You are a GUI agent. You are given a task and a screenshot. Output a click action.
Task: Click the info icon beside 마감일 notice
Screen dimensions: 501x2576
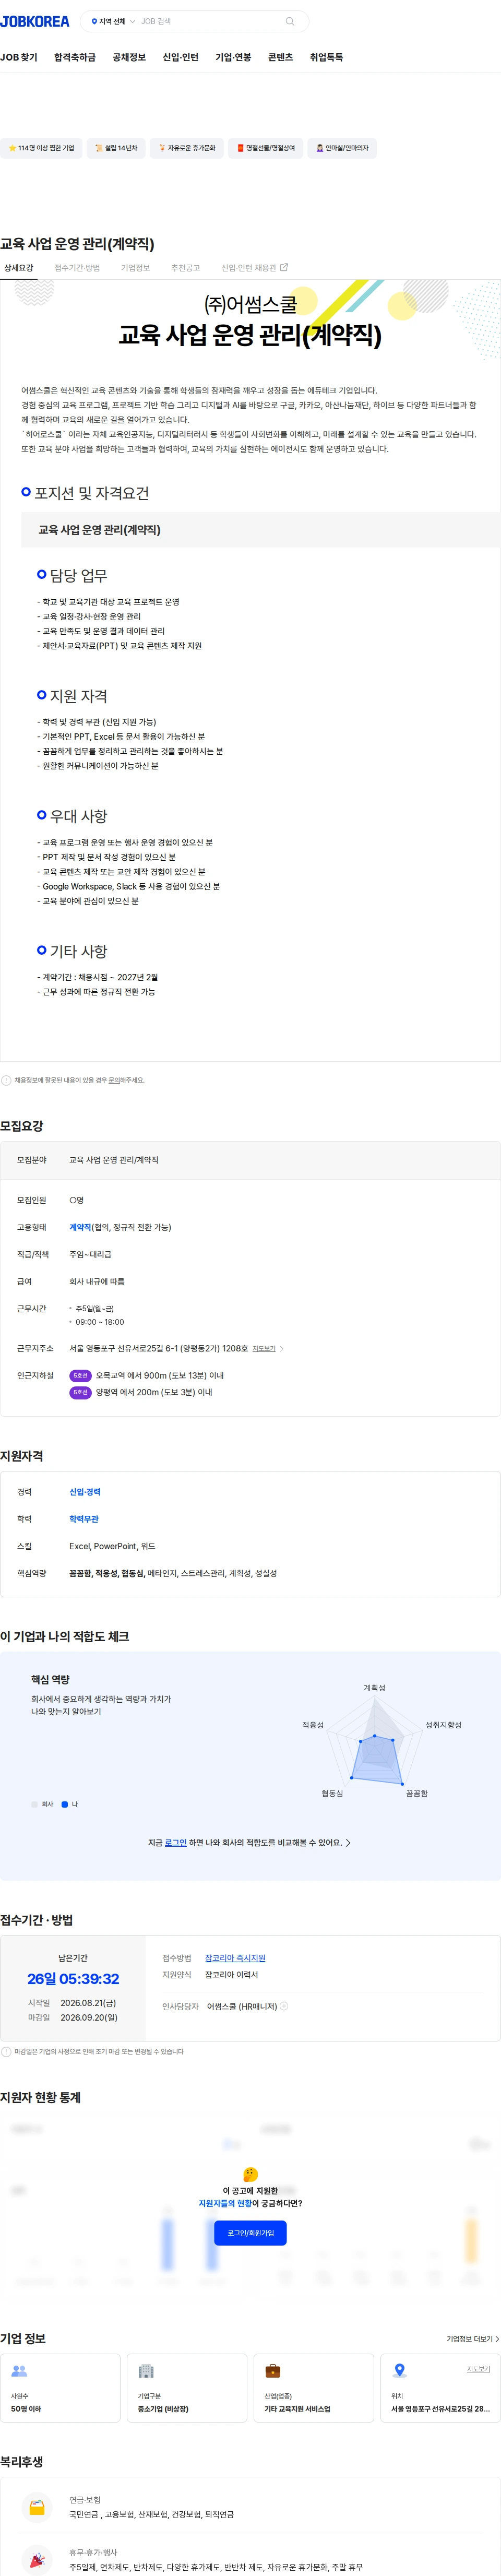tap(6, 2051)
